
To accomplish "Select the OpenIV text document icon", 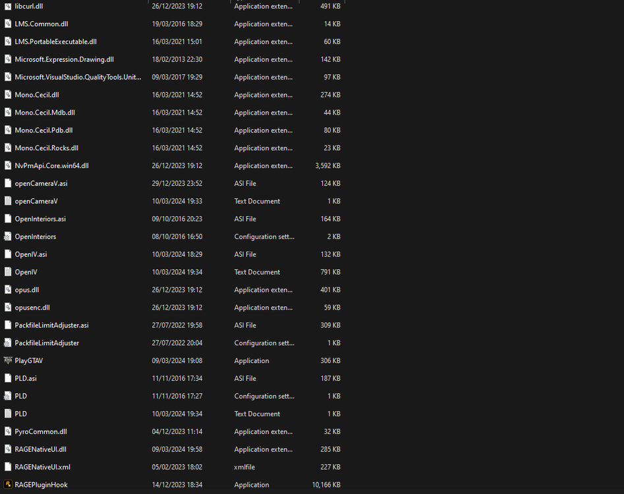I will tap(7, 271).
